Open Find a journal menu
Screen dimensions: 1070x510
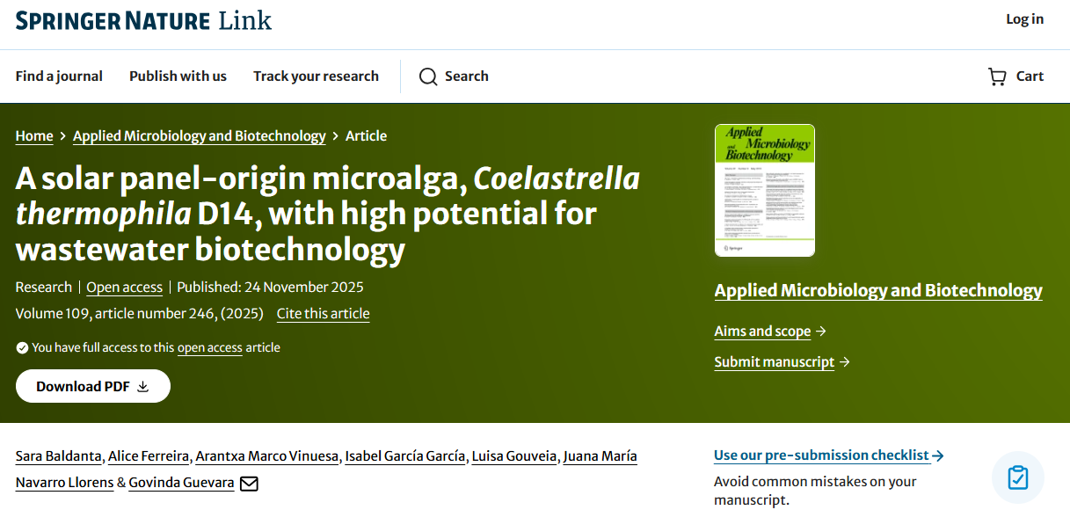59,76
